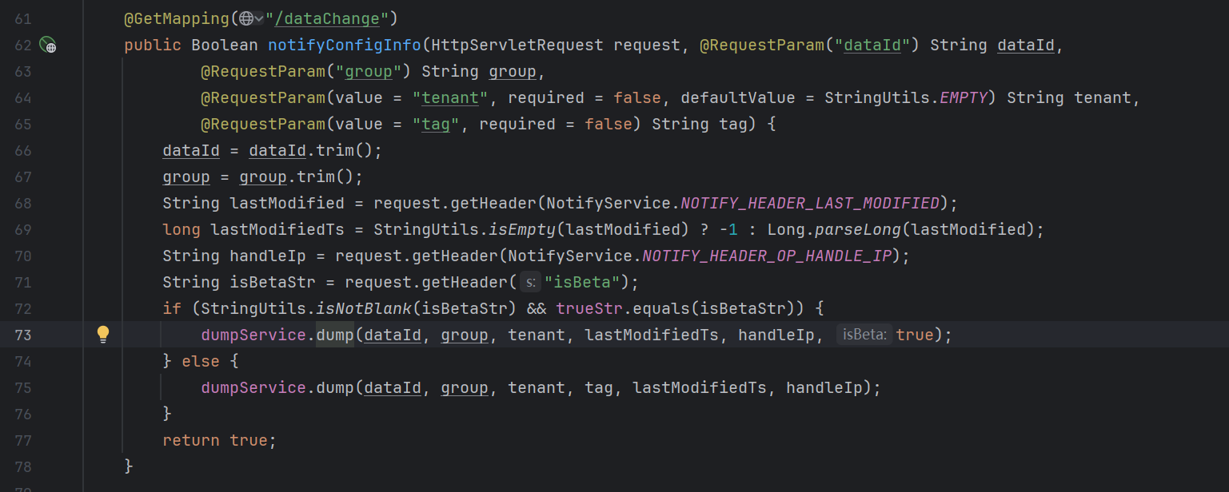Click the highlighted dump call on line 73
This screenshot has height=492, width=1229.
pyautogui.click(x=335, y=335)
